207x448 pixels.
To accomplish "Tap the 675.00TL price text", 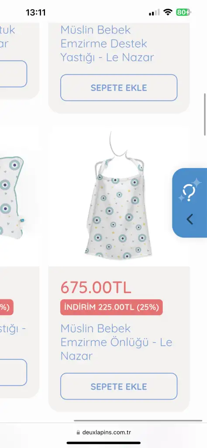I will (96, 287).
